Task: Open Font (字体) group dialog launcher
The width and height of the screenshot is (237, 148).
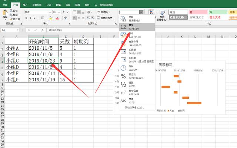Action: pos(70,24)
